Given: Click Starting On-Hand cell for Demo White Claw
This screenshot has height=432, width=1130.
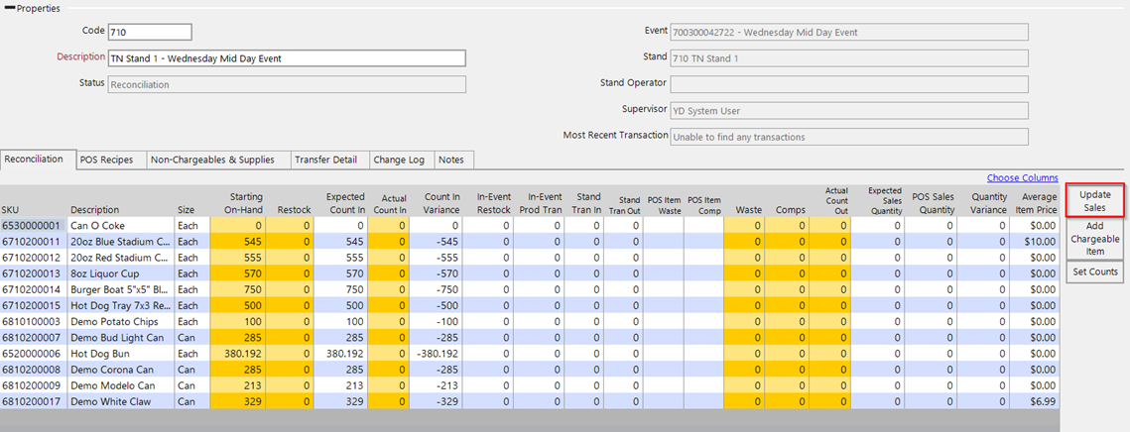Looking at the screenshot, I should 237,401.
